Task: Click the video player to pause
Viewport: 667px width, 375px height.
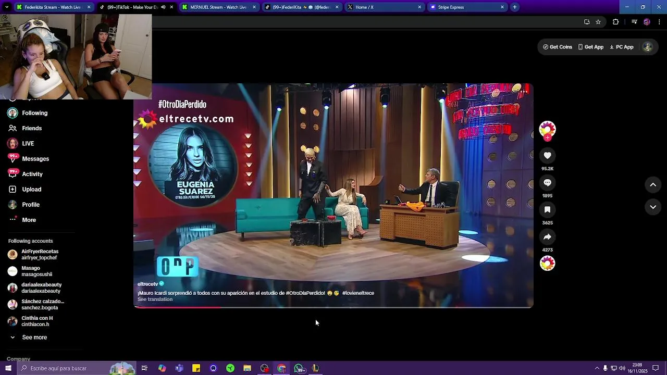Action: (333, 195)
